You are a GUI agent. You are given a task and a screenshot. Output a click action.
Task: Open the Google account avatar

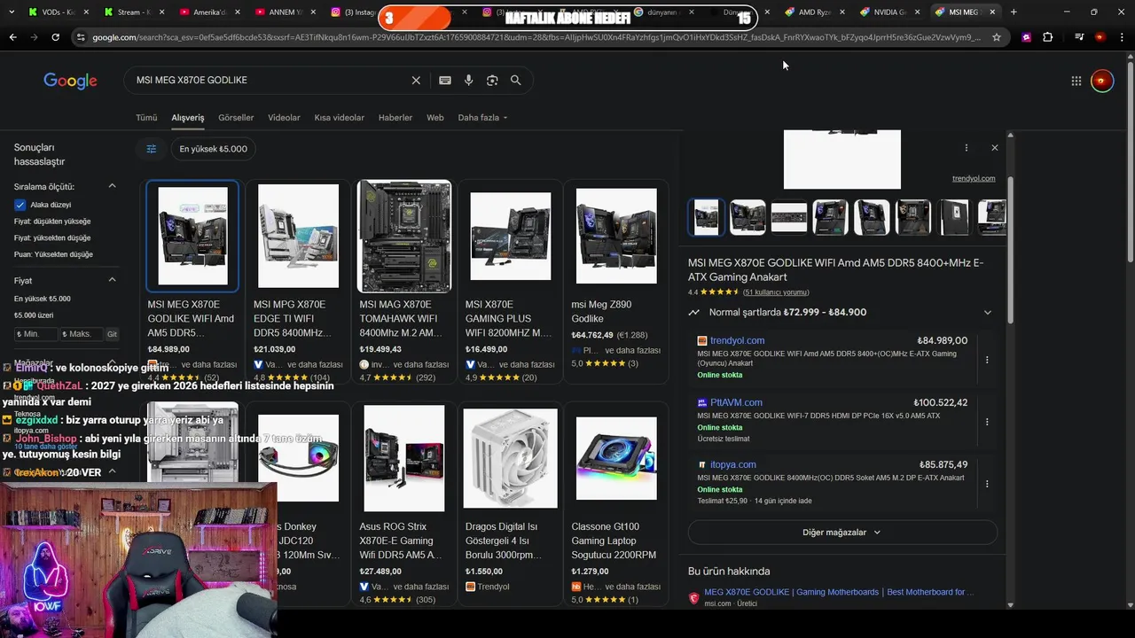pyautogui.click(x=1102, y=81)
